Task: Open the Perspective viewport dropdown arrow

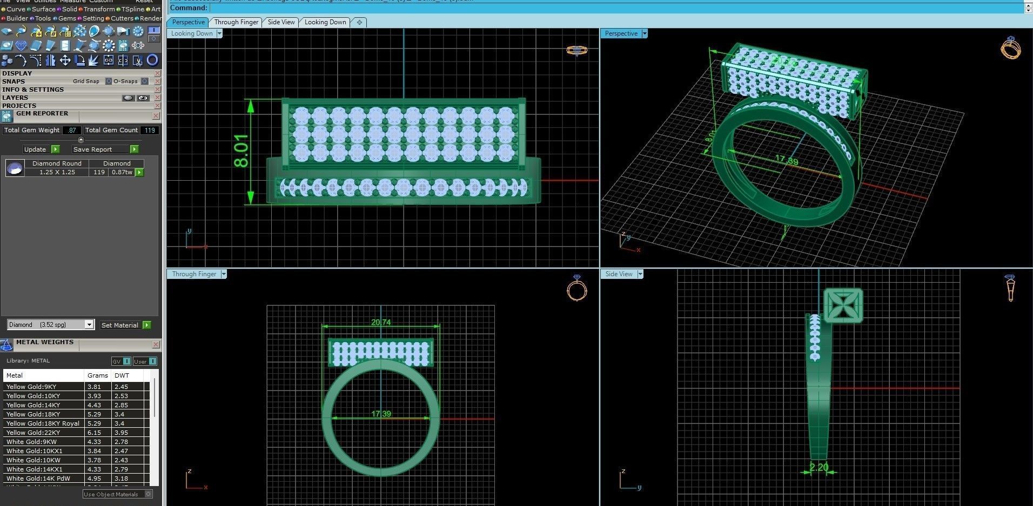Action: 645,33
